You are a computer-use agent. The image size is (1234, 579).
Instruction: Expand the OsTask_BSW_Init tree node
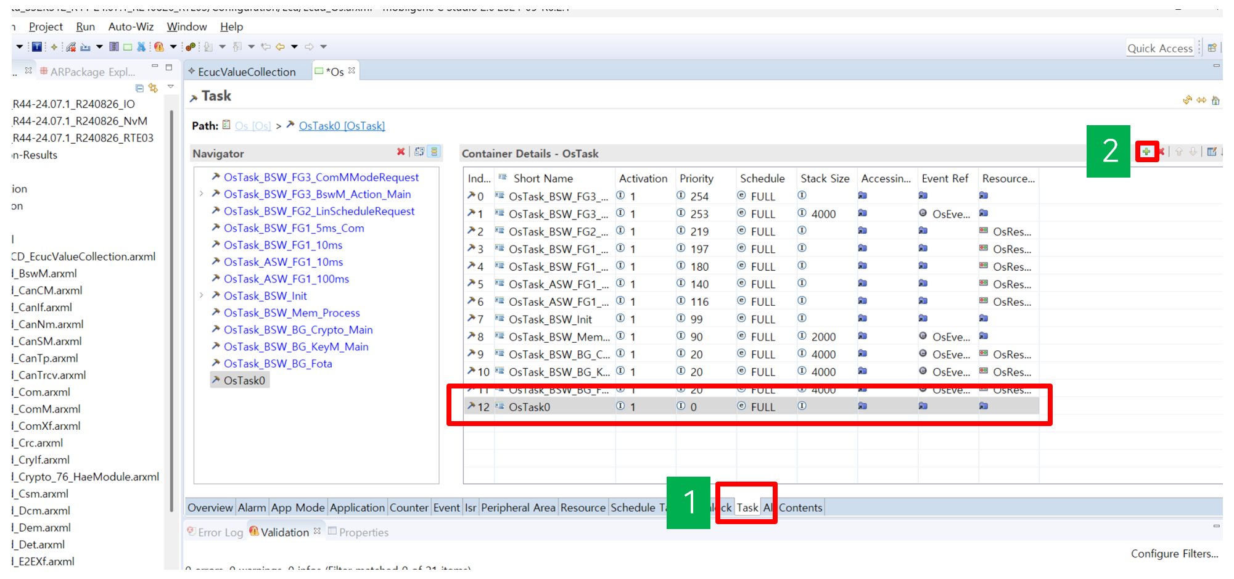(x=202, y=296)
